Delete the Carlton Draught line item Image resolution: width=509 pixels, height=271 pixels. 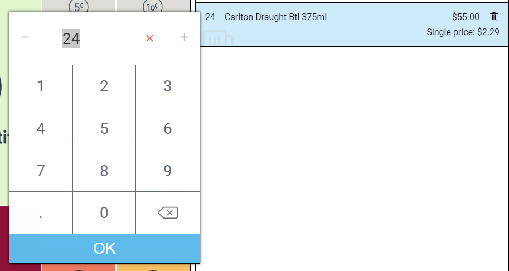click(494, 17)
